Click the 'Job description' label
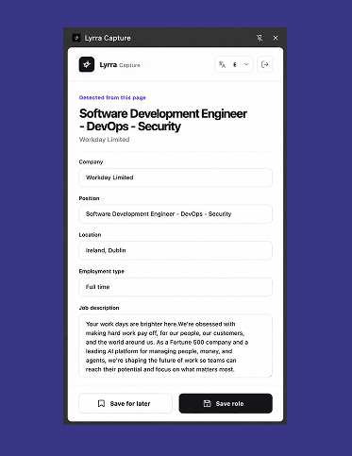This screenshot has width=352, height=456. (x=99, y=308)
